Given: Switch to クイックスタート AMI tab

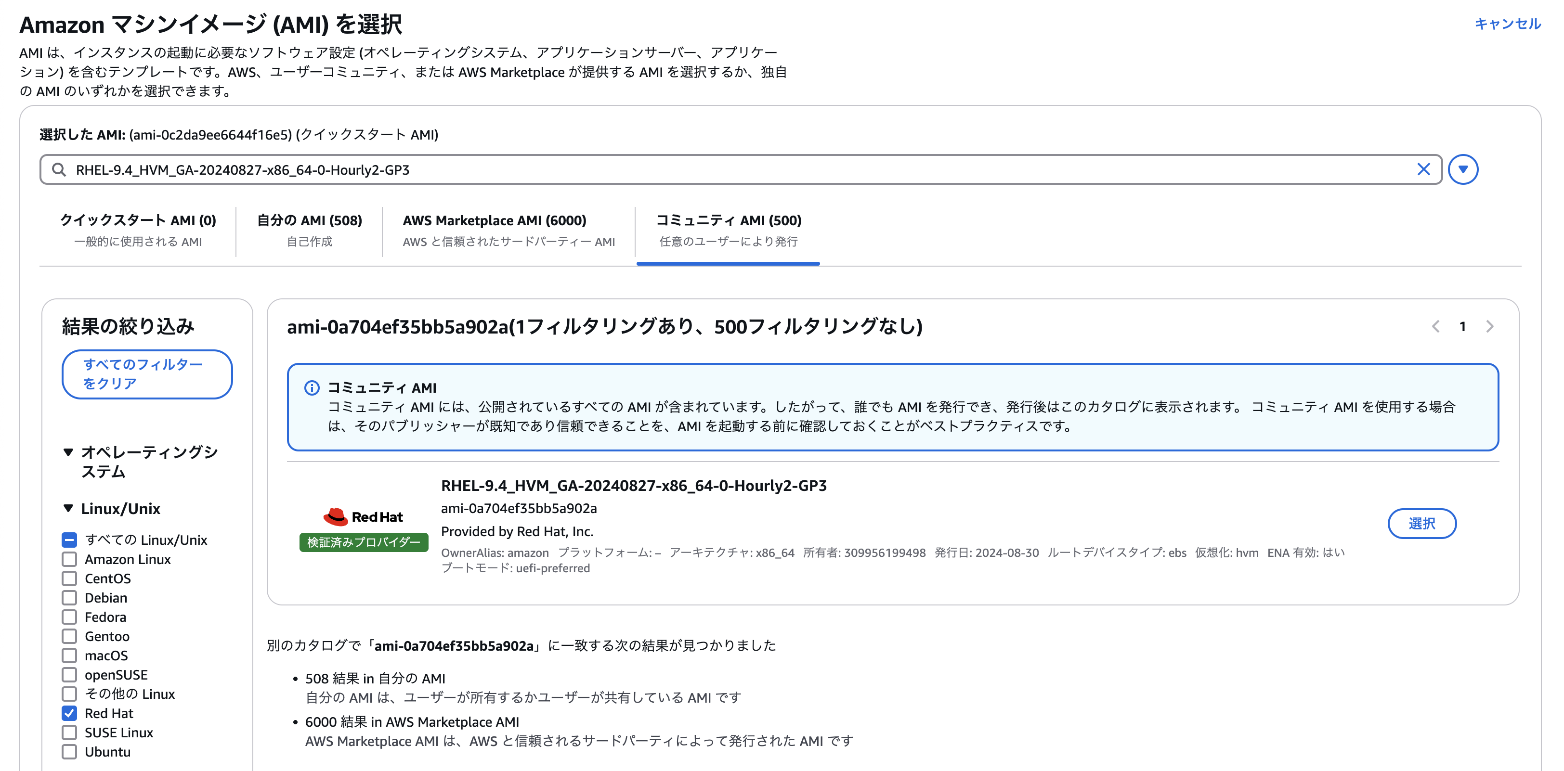Looking at the screenshot, I should tap(138, 231).
